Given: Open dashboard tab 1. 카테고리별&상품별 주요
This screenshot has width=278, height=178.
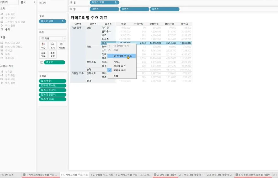Looking at the screenshot, I should point(40,175).
